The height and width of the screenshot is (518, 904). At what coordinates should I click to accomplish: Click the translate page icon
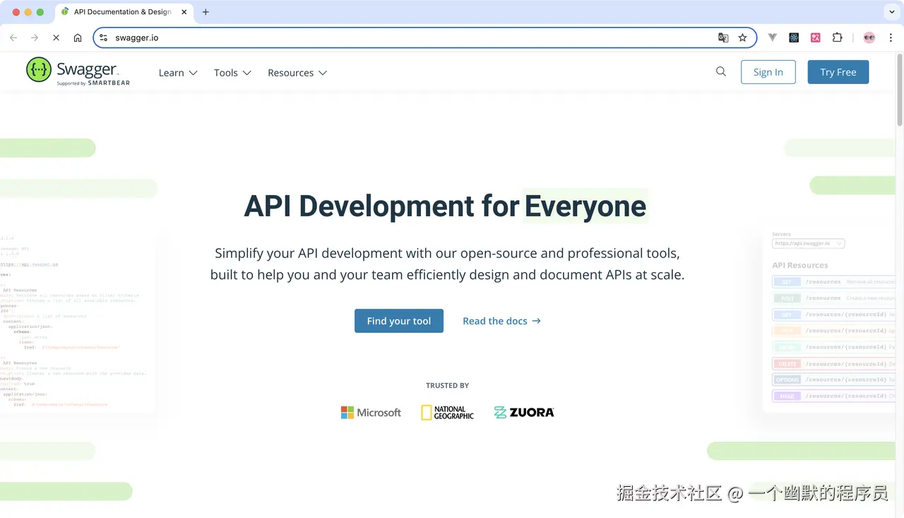(x=723, y=37)
